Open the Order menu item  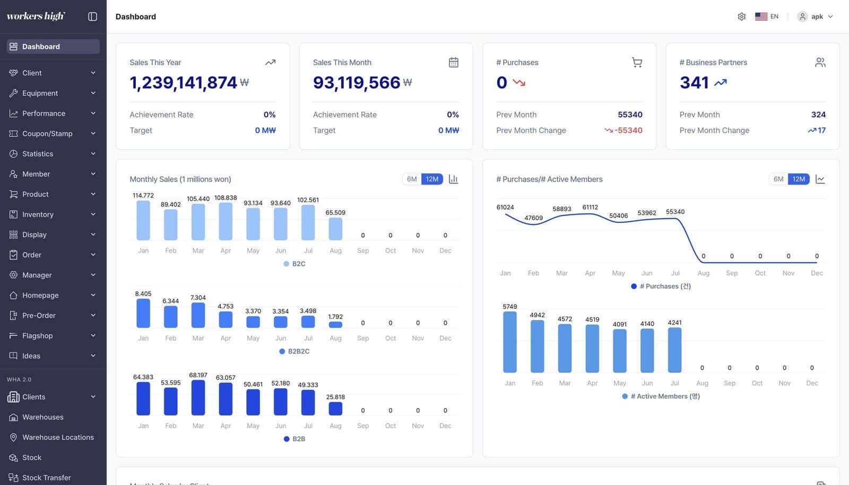tap(53, 255)
